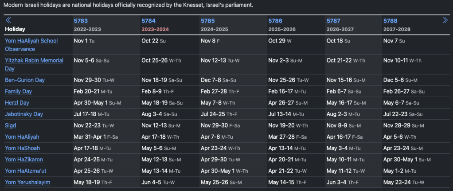This screenshot has height=191, width=453.
Task: Click the previous years double-chevron arrow
Action: coord(8,20)
